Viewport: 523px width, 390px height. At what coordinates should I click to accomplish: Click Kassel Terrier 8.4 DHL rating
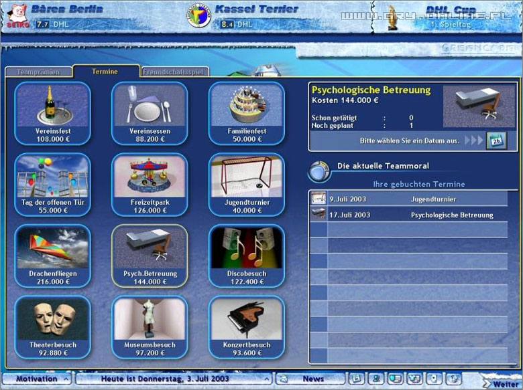point(237,24)
